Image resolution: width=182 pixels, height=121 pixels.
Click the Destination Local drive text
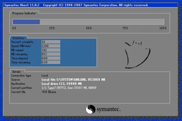[62, 84]
